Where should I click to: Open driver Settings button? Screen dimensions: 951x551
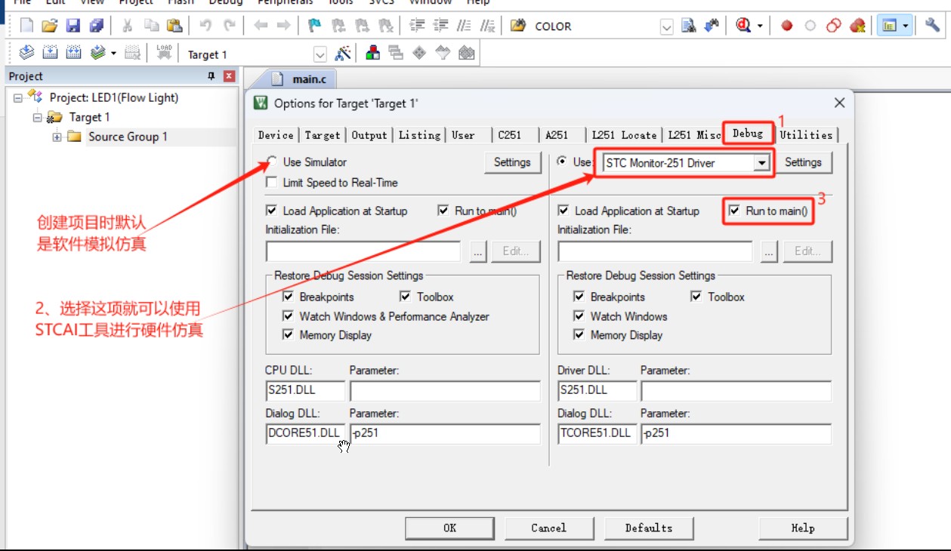click(803, 162)
